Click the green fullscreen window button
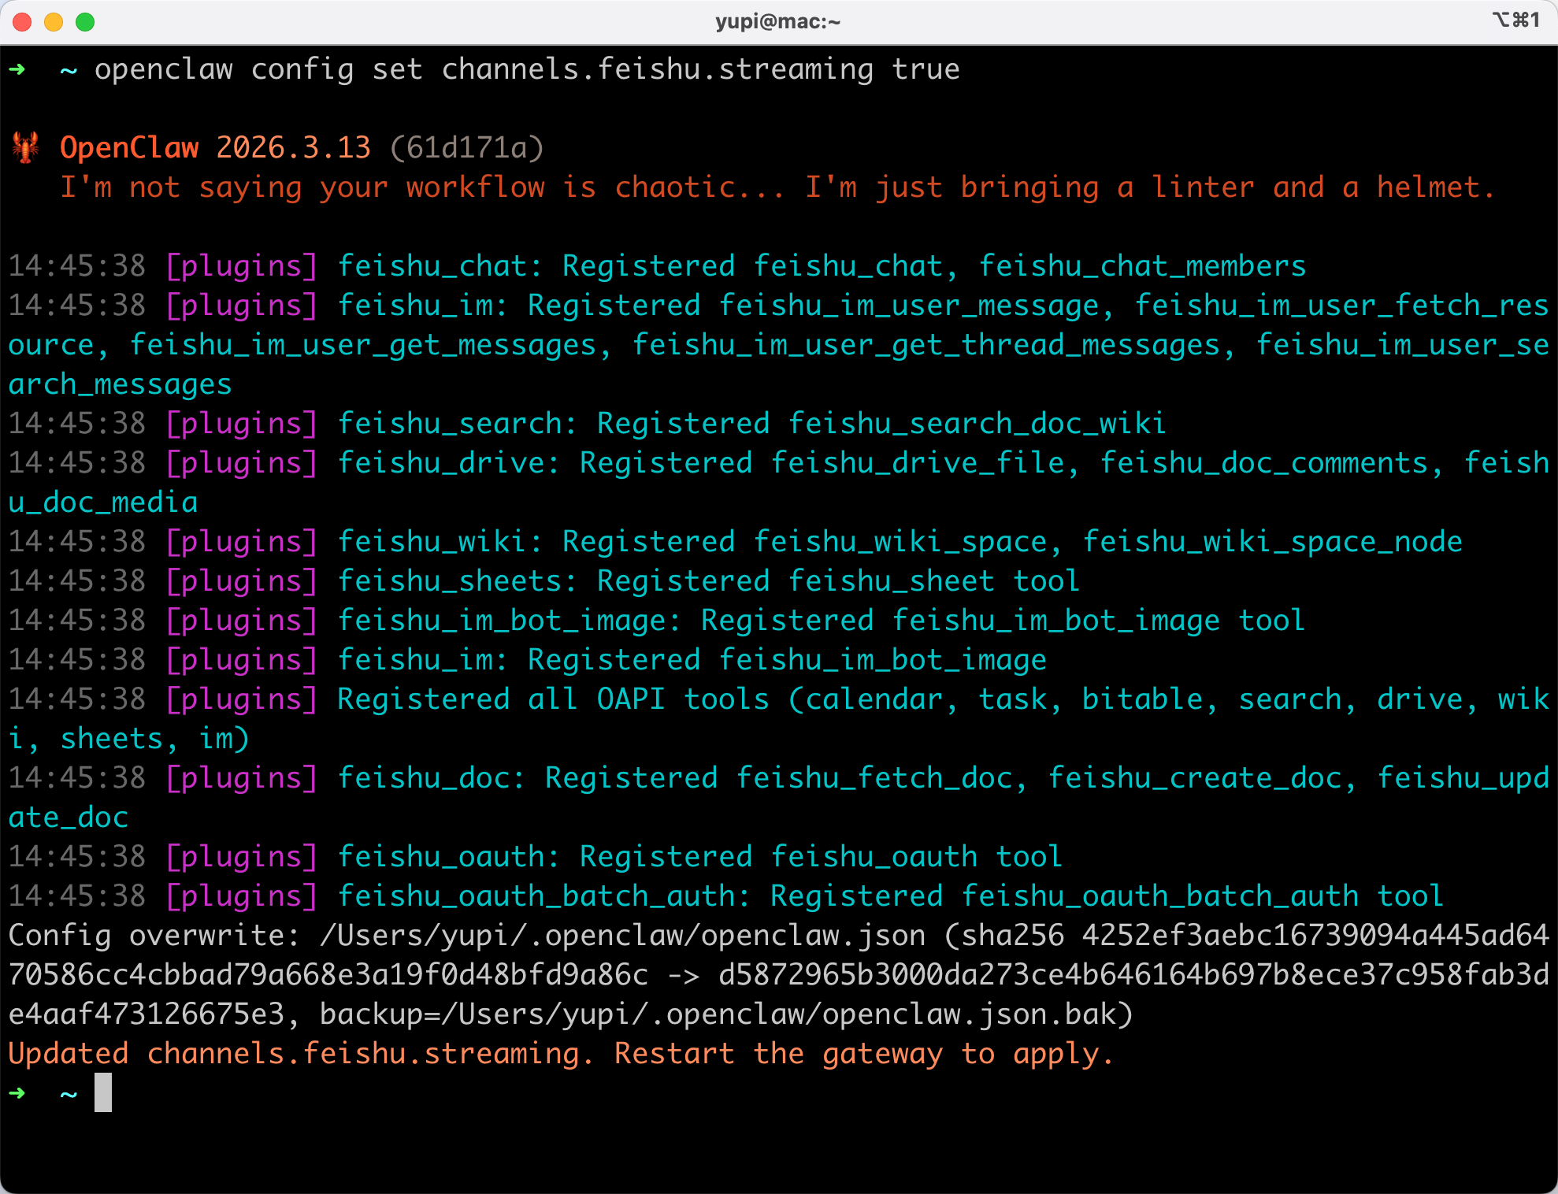Image resolution: width=1558 pixels, height=1194 pixels. click(x=85, y=22)
